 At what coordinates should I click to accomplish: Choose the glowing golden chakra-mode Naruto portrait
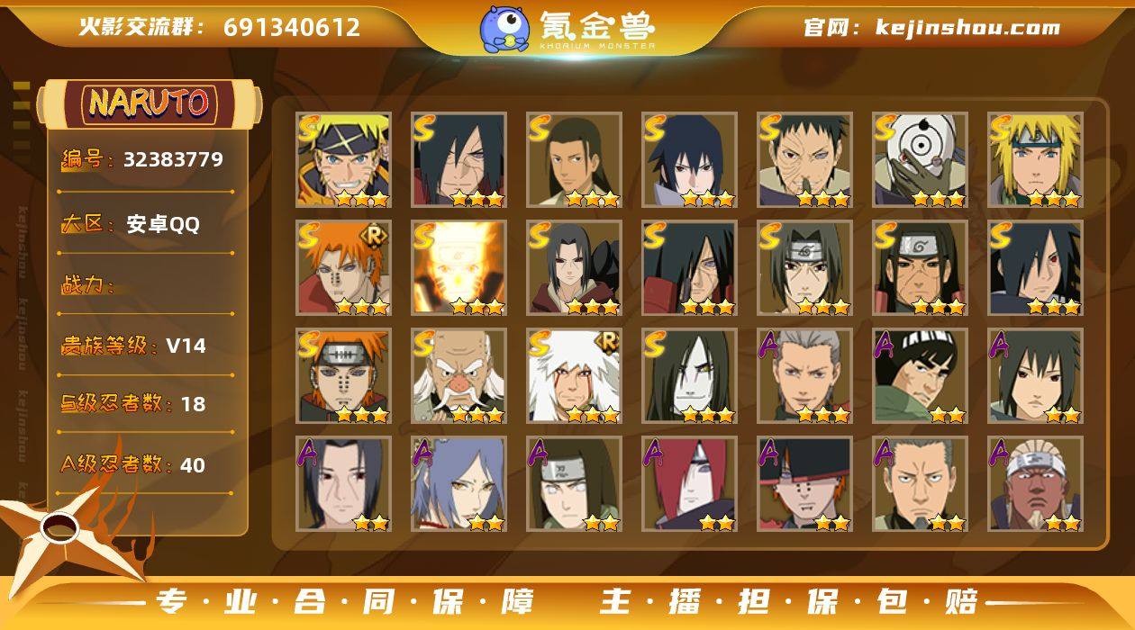pos(459,268)
